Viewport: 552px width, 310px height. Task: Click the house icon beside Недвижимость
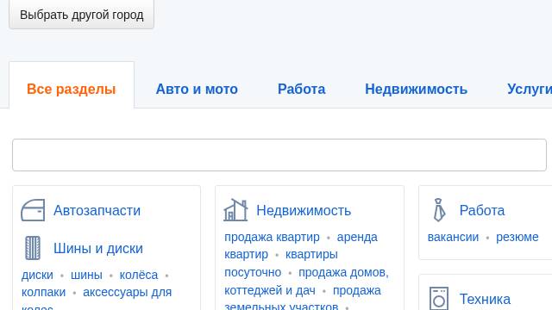(235, 210)
